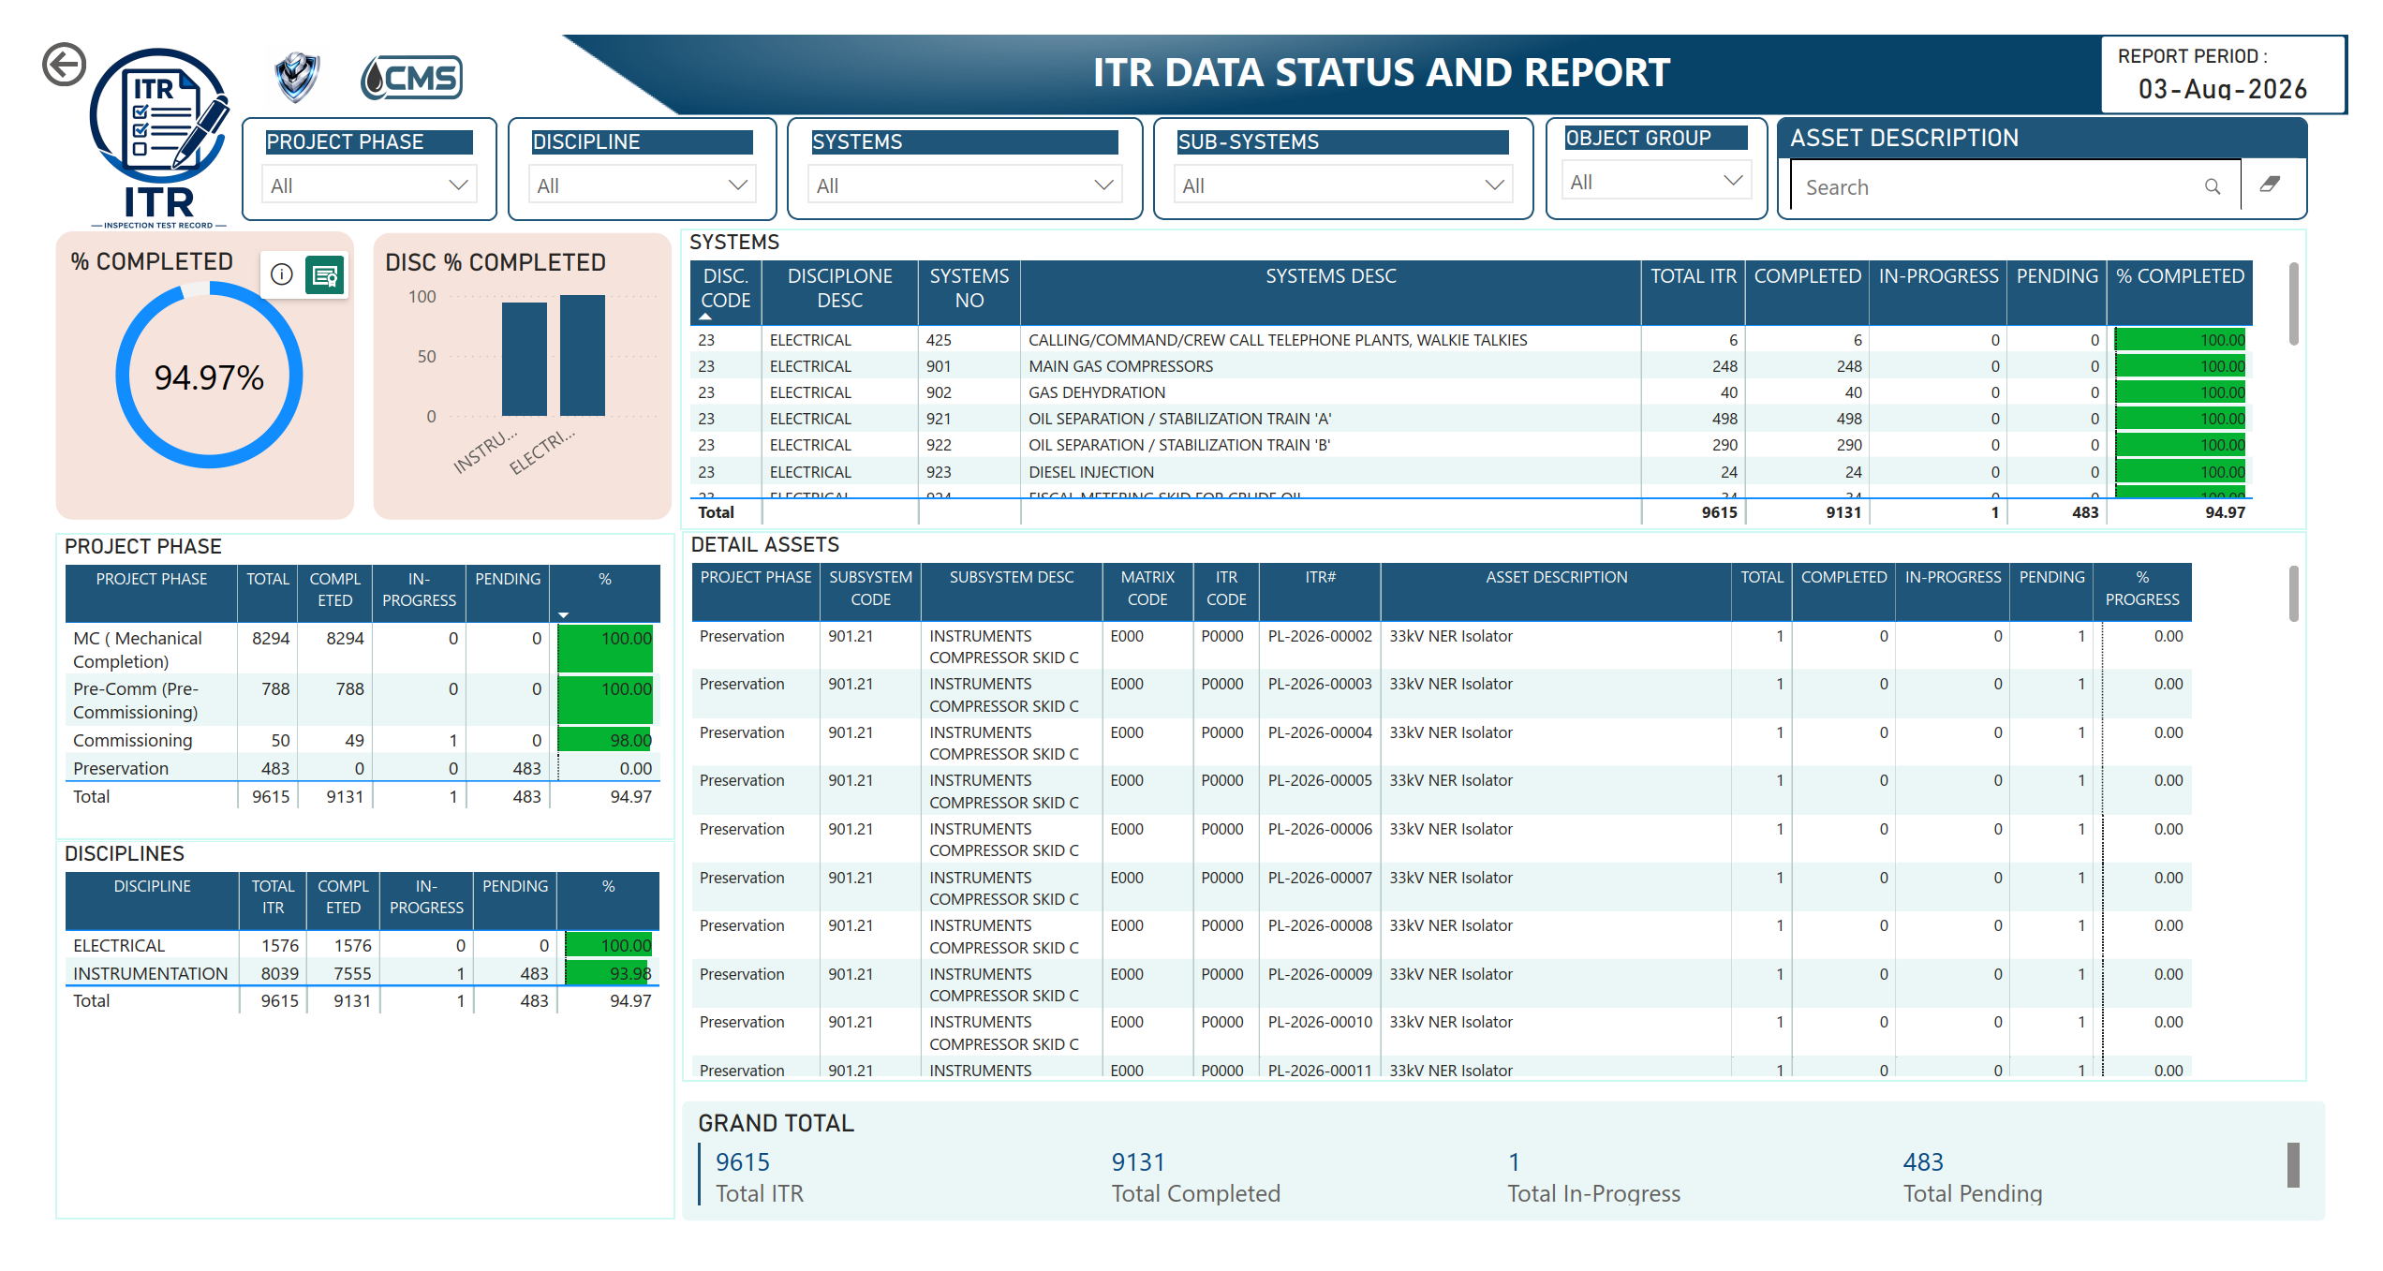Select the Pre-Comm (Pre-Commissioning) row
Screen dimensions: 2383x1271
tap(363, 700)
